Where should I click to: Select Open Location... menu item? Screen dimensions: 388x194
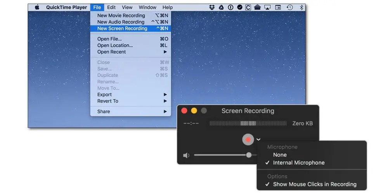[131, 45]
